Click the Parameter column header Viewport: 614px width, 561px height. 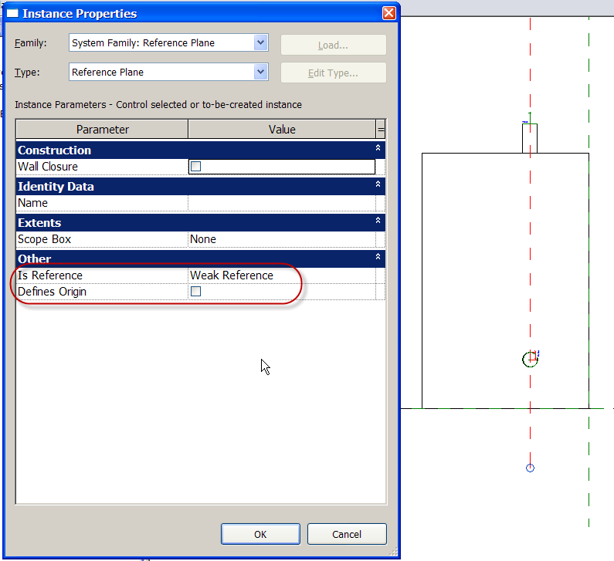(102, 129)
